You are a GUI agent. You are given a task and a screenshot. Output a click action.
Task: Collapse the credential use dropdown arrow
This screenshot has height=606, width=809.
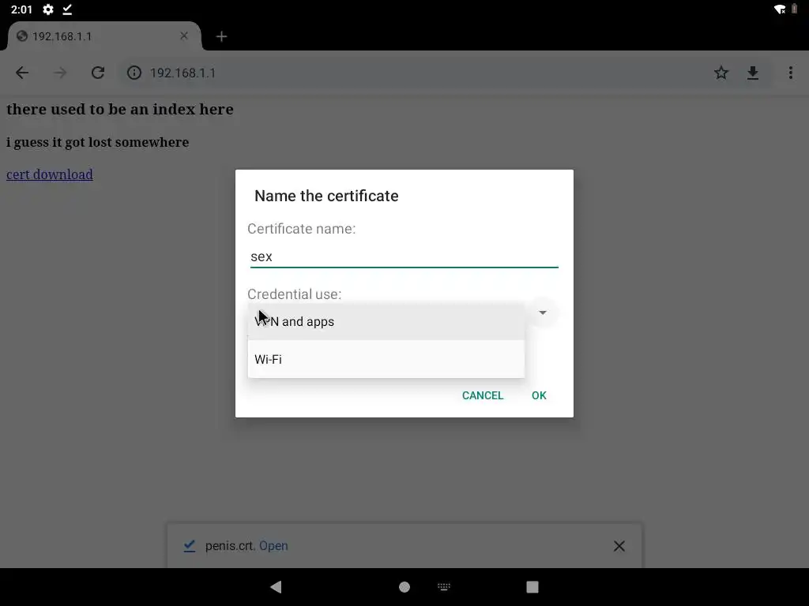tap(543, 312)
